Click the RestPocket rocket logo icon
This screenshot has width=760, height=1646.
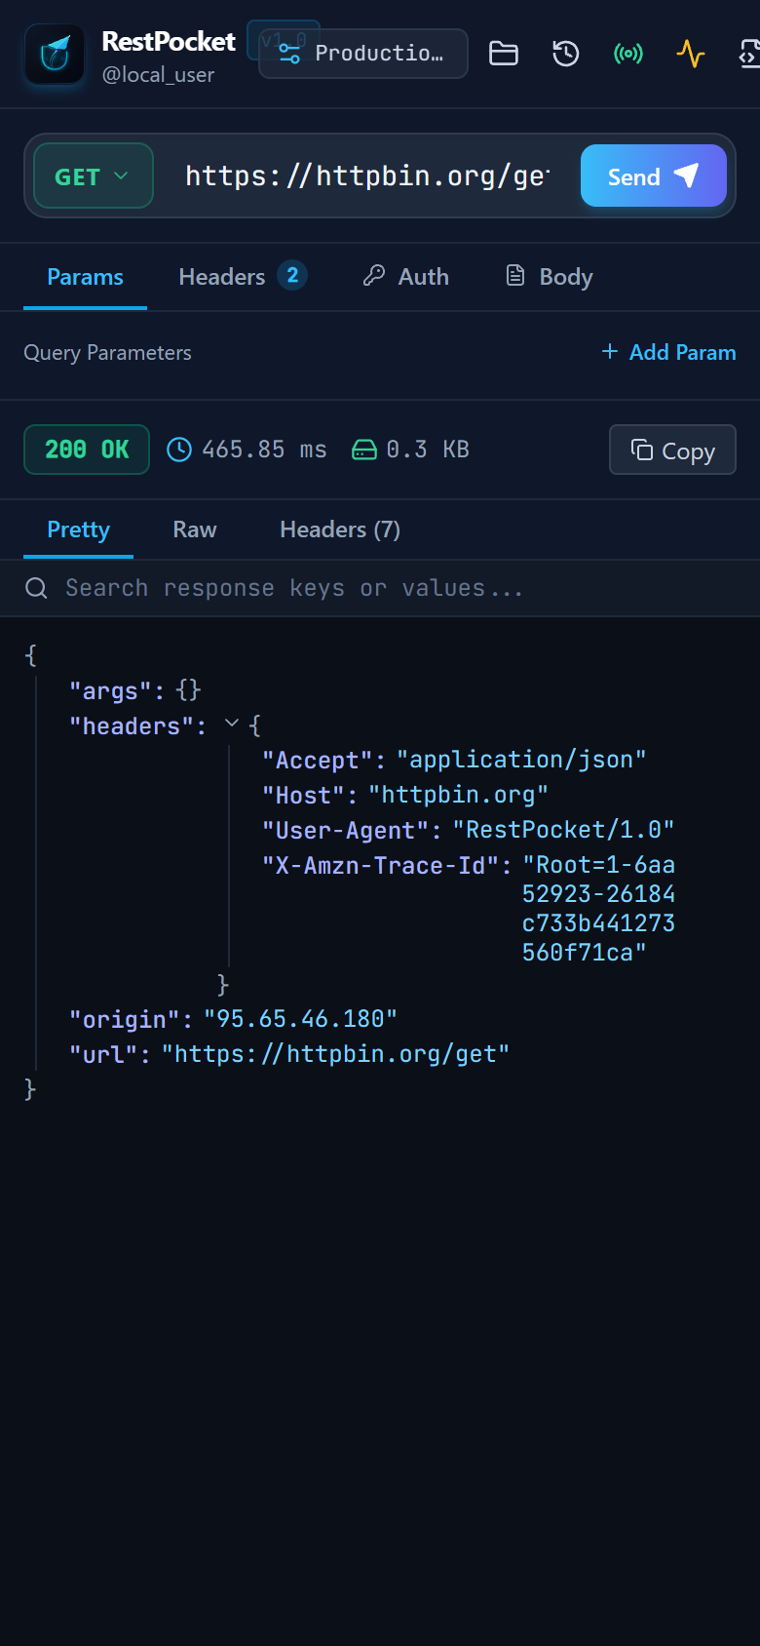click(55, 55)
